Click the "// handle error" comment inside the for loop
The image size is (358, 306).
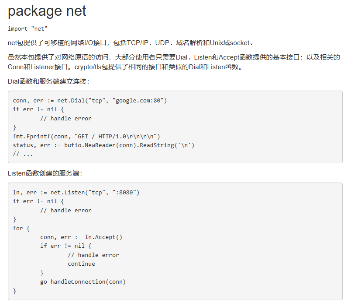click(93, 255)
